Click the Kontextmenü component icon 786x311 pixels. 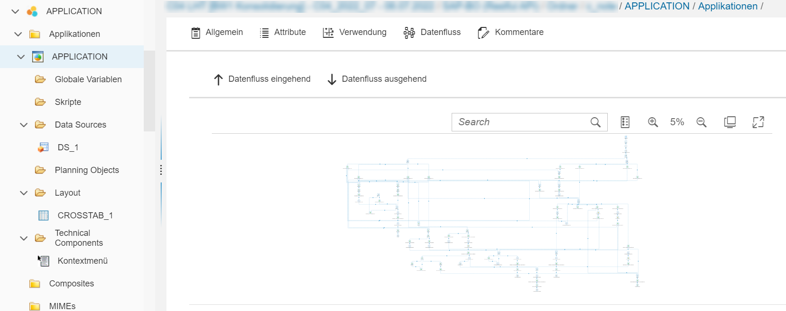click(43, 261)
